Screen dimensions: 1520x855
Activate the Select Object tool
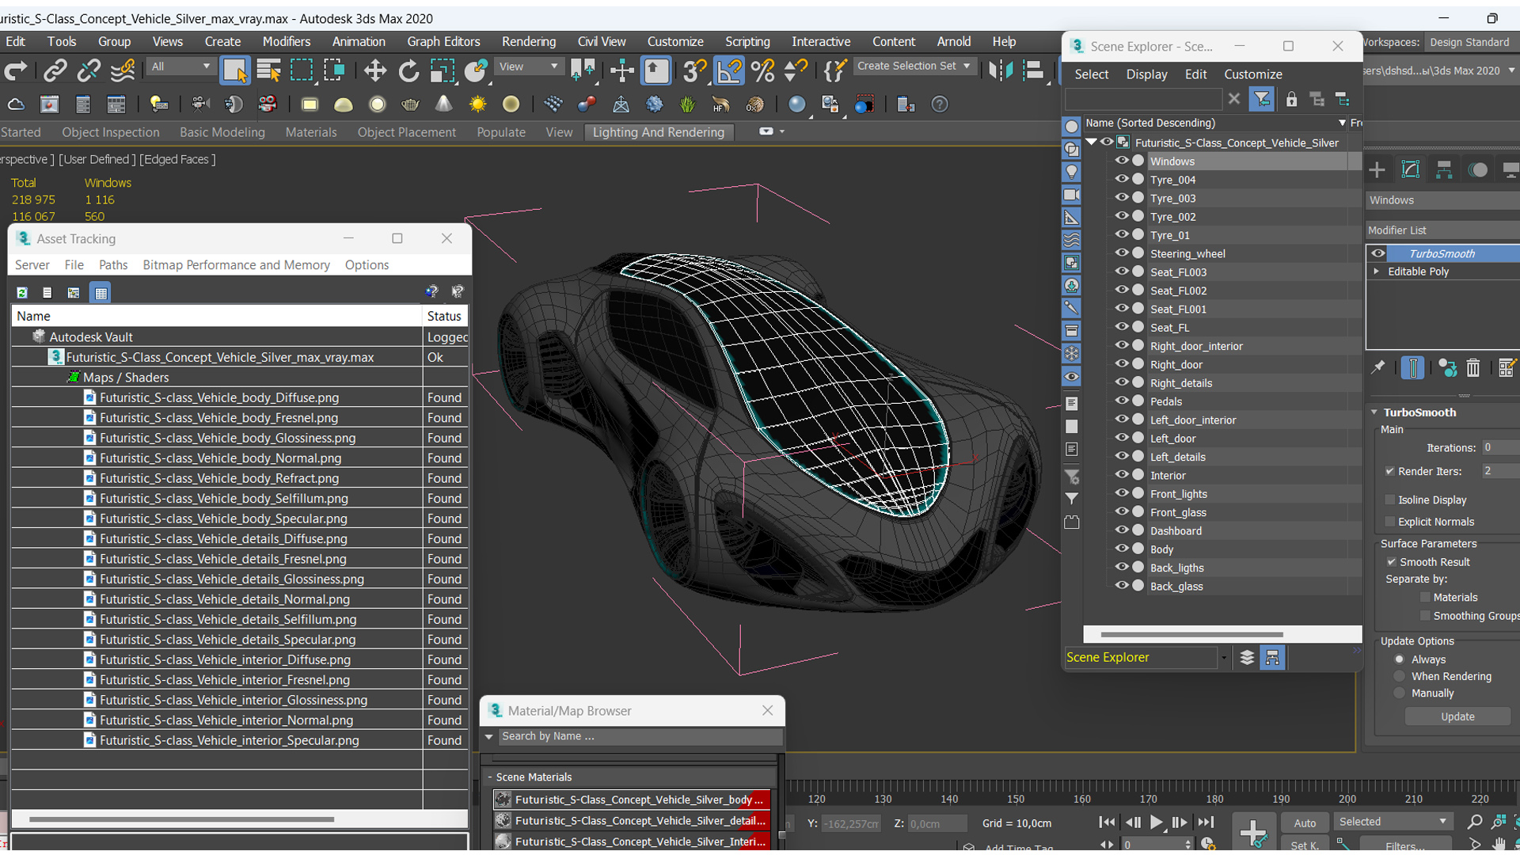point(234,71)
